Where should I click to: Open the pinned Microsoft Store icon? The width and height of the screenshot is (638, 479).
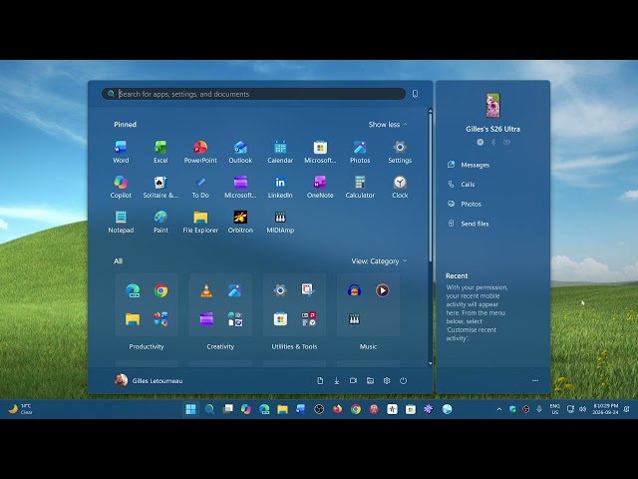pos(320,152)
